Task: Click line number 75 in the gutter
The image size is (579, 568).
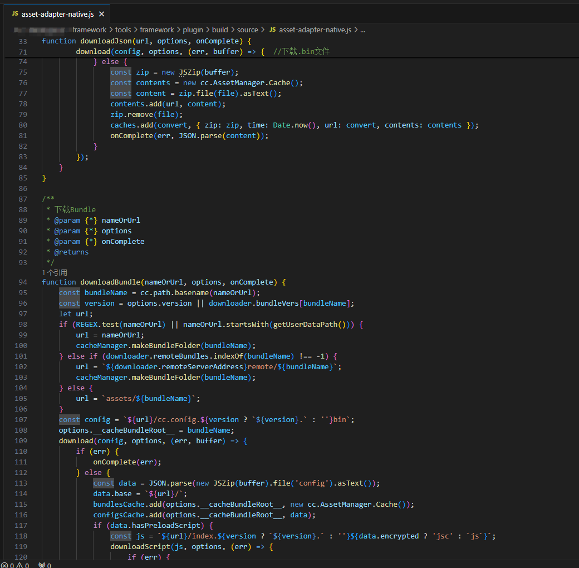Action: tap(23, 72)
